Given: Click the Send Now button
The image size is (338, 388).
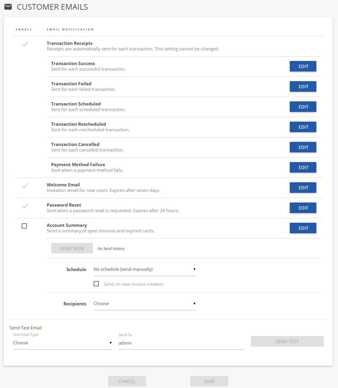Looking at the screenshot, I should point(72,248).
